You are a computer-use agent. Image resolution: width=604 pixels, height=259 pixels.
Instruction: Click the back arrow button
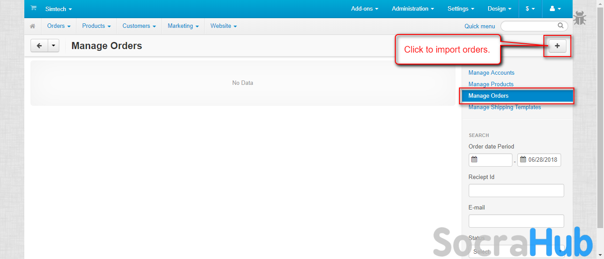39,46
